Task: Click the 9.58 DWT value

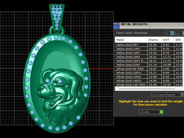Action: [x=166, y=80]
